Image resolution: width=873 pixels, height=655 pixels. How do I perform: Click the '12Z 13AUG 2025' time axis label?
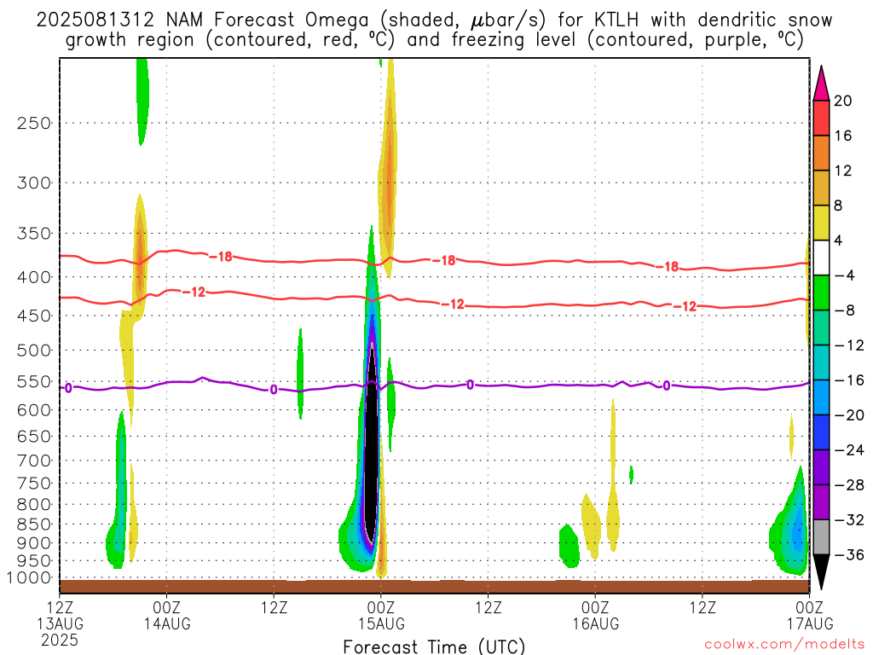[60, 623]
